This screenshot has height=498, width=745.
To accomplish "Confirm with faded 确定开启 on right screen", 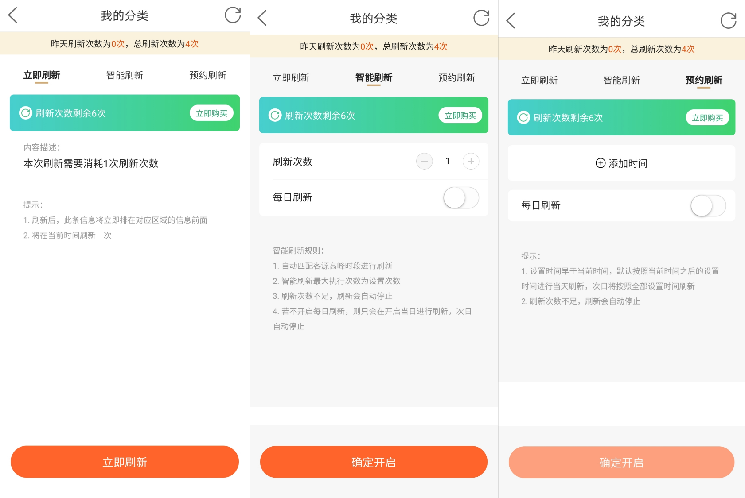I will coord(621,462).
